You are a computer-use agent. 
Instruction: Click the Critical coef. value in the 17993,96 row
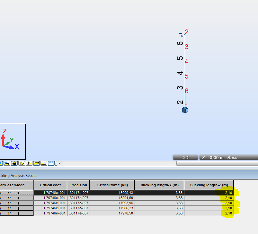coord(50,203)
